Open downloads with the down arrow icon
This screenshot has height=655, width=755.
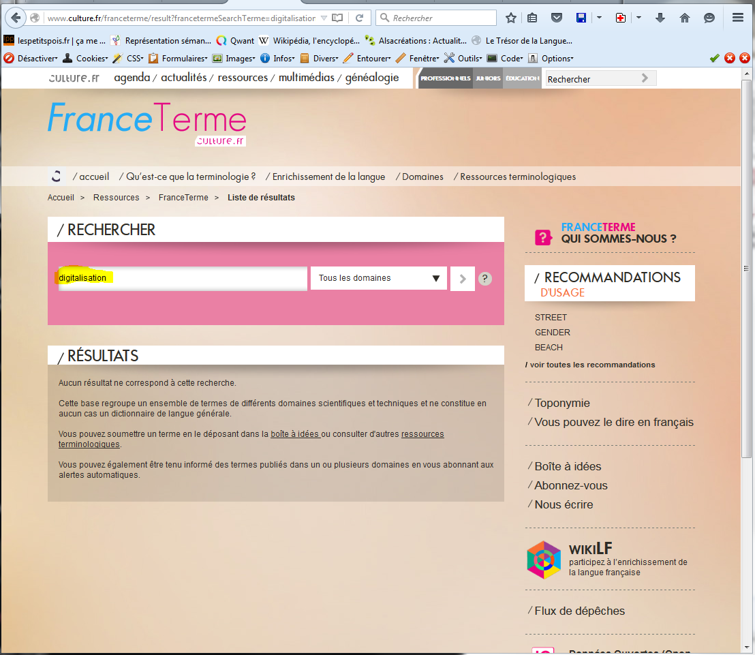click(x=660, y=18)
